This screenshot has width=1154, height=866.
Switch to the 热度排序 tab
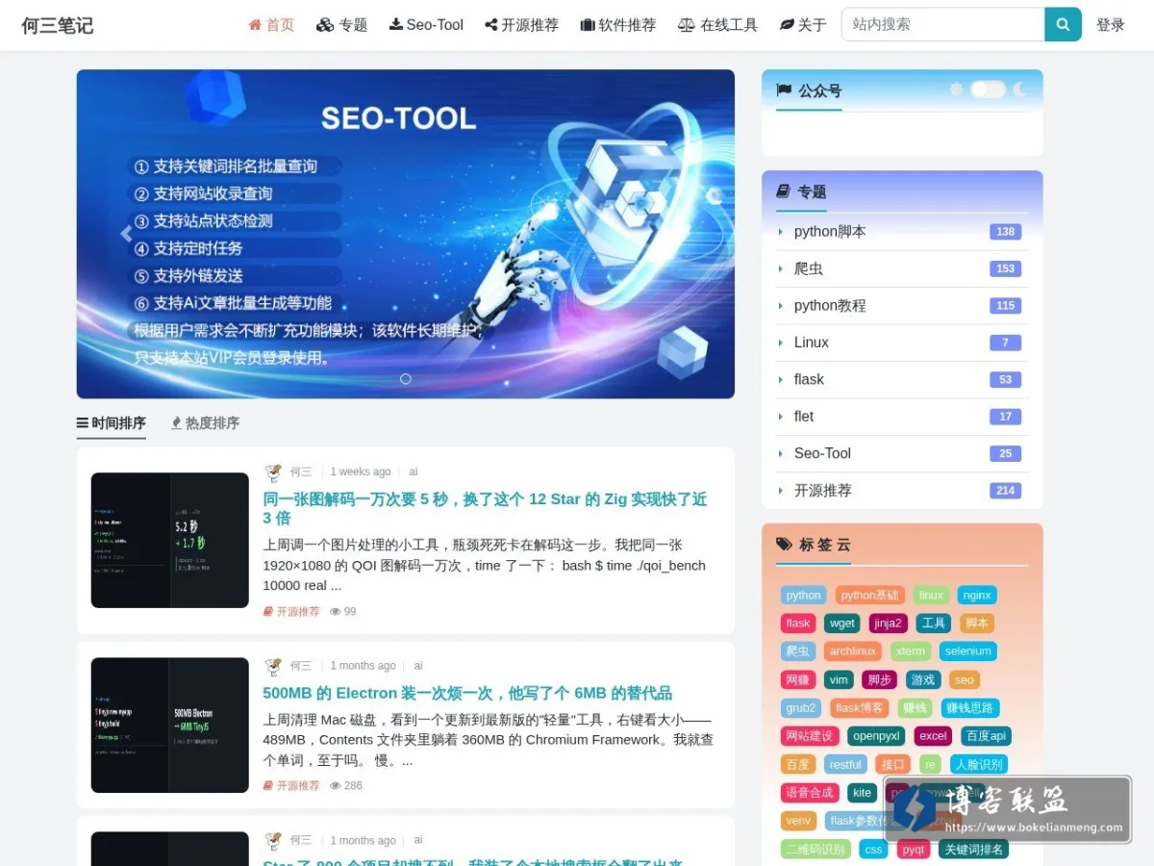coord(205,423)
